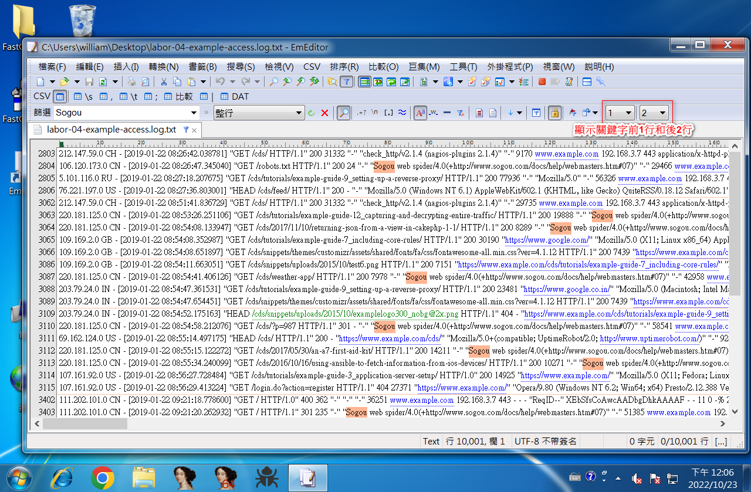
Task: Click 行 10,001, 欄 1 in status bar
Action: (475, 441)
